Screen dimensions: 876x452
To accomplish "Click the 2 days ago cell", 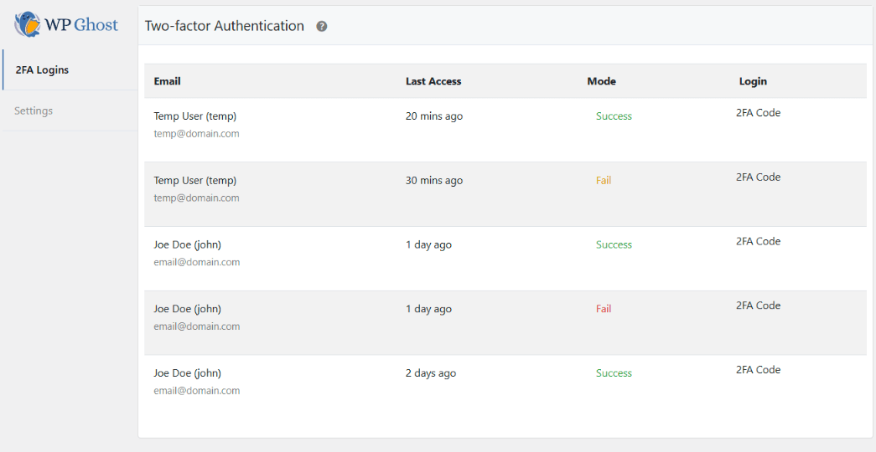I will (431, 373).
